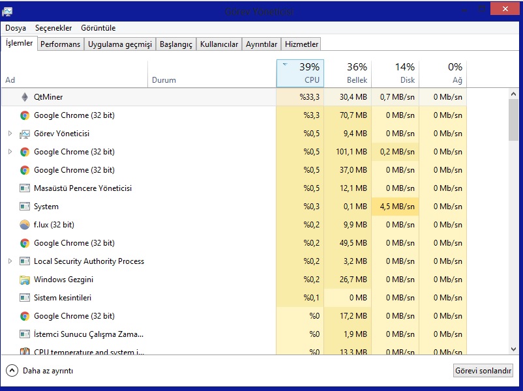Screen dimensions: 523x391
Task: Open the Başlangıç tab
Action: [176, 44]
